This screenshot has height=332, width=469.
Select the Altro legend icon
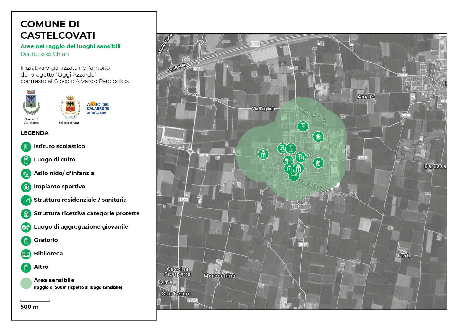tap(26, 267)
